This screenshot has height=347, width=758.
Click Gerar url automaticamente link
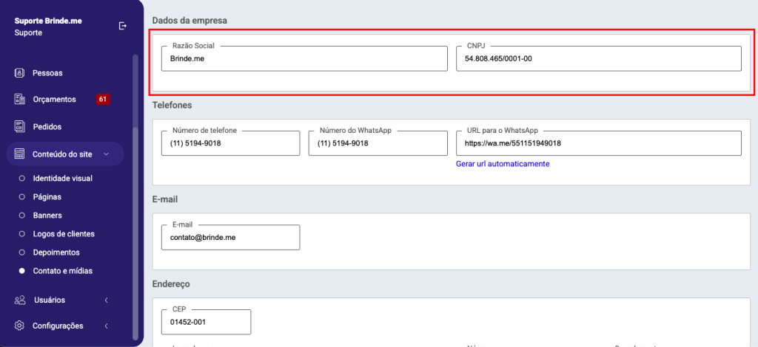(503, 164)
